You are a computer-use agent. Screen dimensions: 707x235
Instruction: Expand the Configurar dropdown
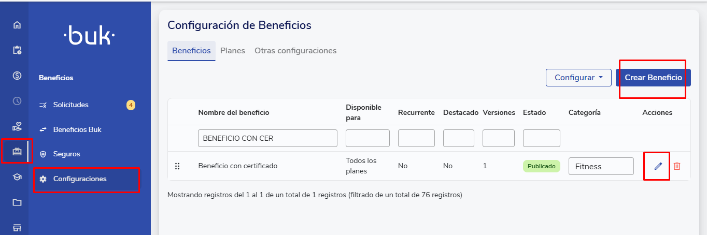coord(578,78)
